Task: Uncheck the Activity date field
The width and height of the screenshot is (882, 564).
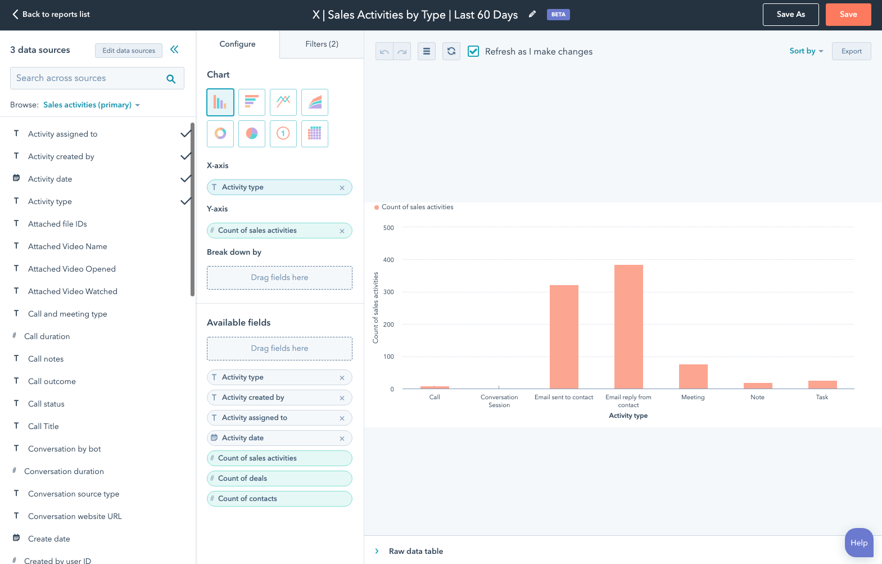Action: pyautogui.click(x=185, y=179)
